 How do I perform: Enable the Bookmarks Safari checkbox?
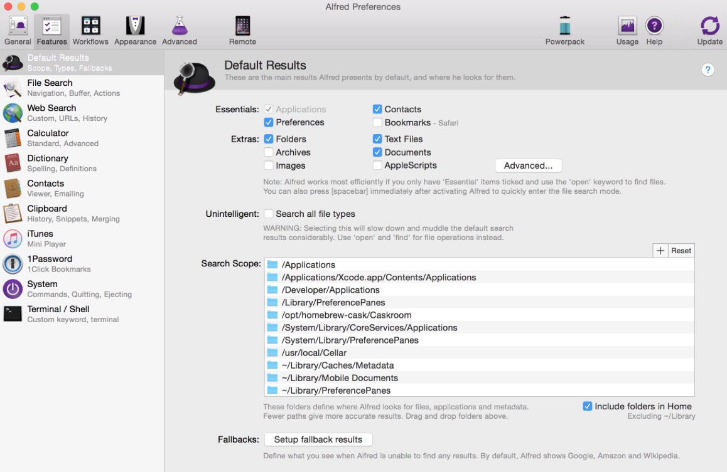(x=377, y=122)
